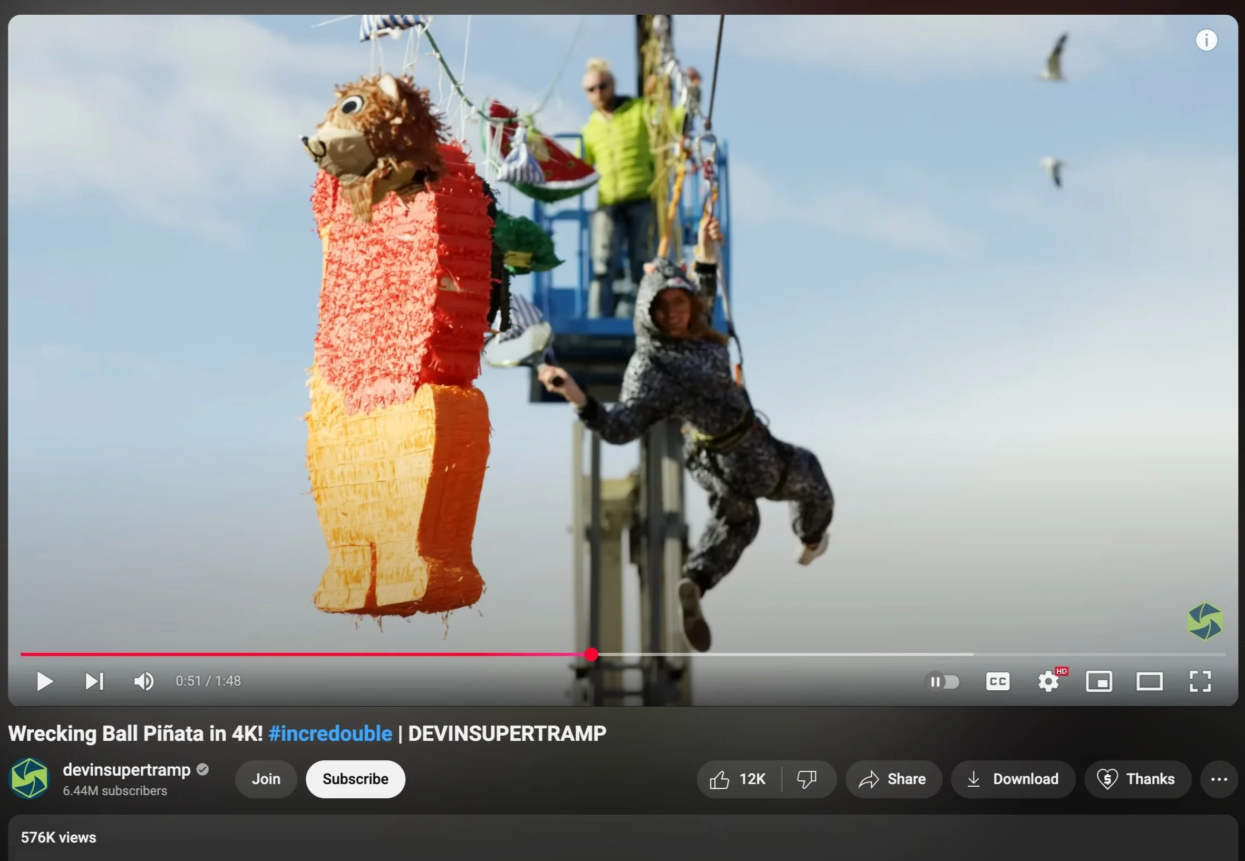Open the more actions menu

pyautogui.click(x=1219, y=779)
